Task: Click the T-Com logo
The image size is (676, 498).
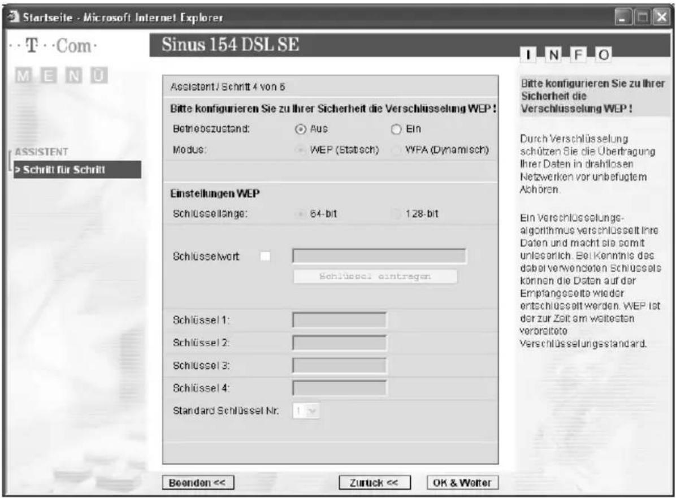Action: pyautogui.click(x=54, y=46)
